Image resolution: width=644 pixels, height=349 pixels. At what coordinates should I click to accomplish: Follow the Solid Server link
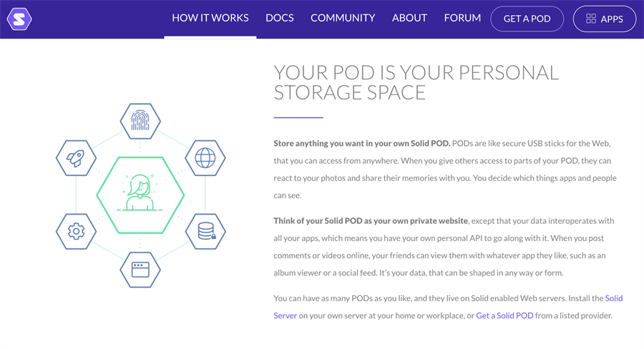pos(448,307)
